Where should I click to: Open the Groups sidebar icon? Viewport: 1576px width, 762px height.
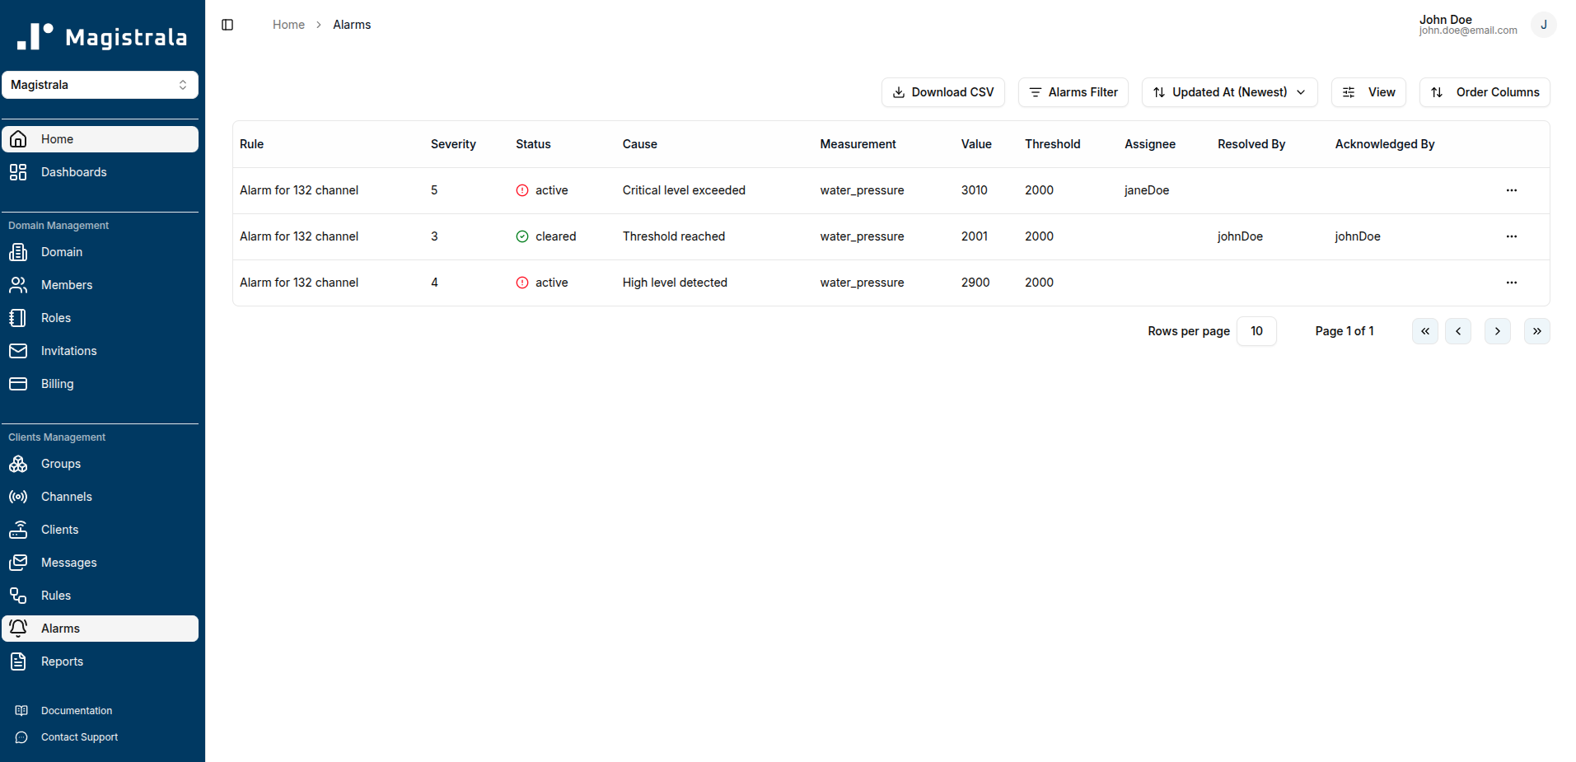18,464
